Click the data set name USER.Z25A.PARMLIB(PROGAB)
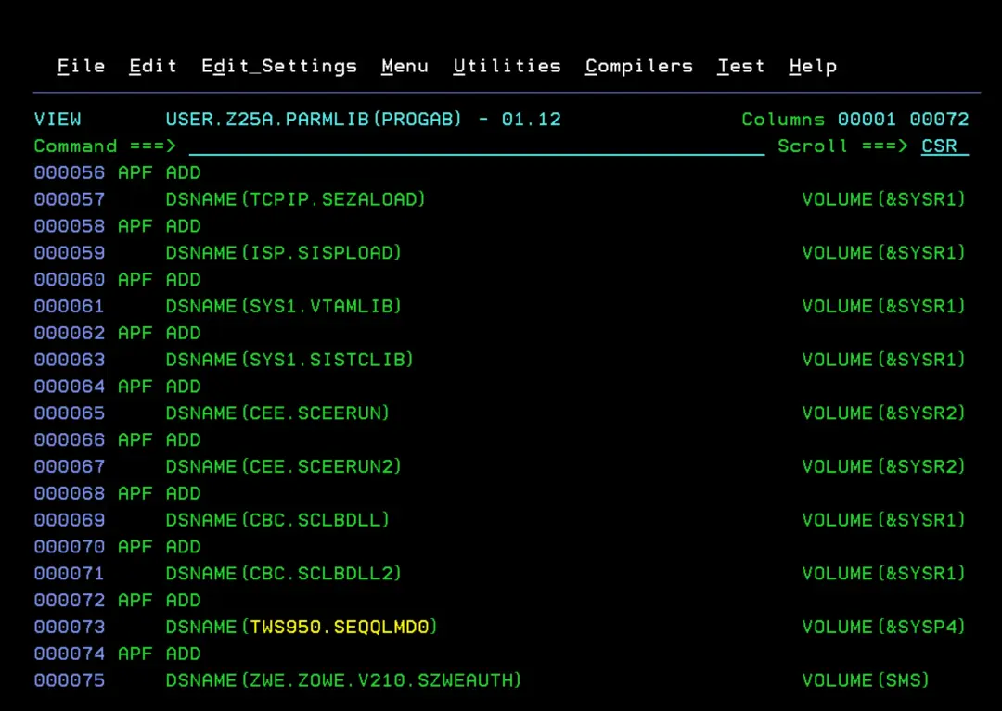1002x711 pixels. click(314, 120)
